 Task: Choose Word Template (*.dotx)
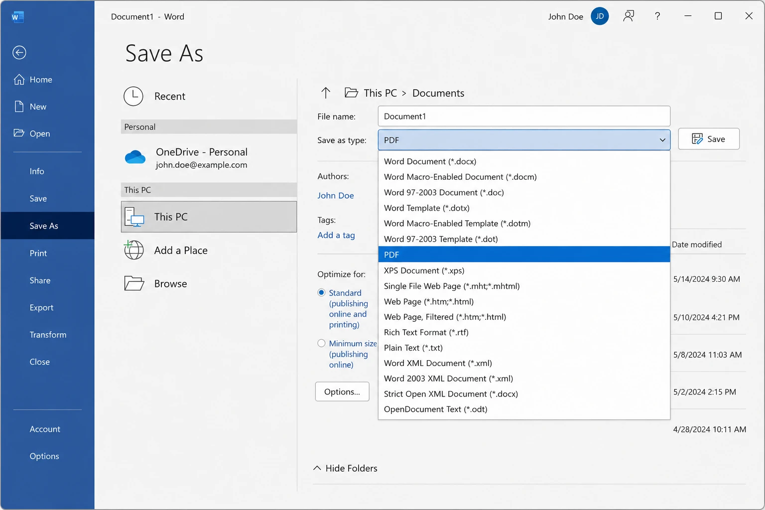pos(524,208)
